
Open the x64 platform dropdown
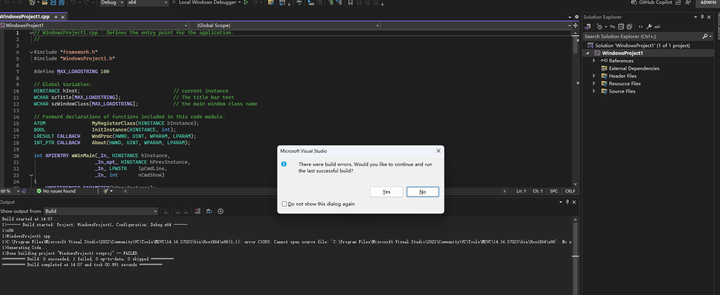click(148, 2)
